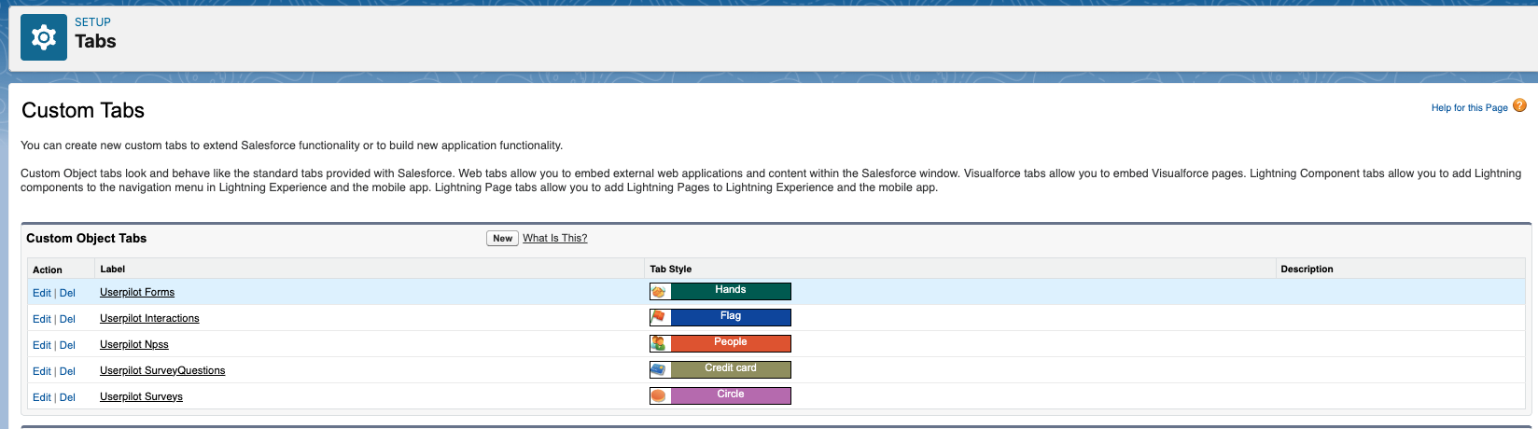
Task: Open the Userpilot SurveyQuestions label link
Action: [162, 371]
